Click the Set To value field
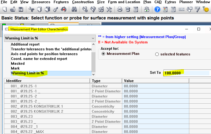211x134 pixels. [x=186, y=73]
